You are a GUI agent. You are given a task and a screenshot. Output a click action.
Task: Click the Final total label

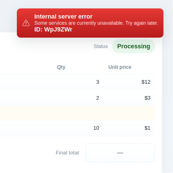67,153
